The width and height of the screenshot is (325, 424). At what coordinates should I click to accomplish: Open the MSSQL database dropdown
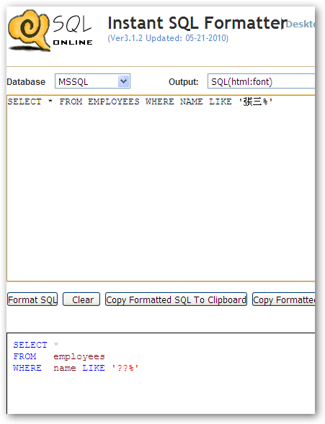[x=92, y=81]
